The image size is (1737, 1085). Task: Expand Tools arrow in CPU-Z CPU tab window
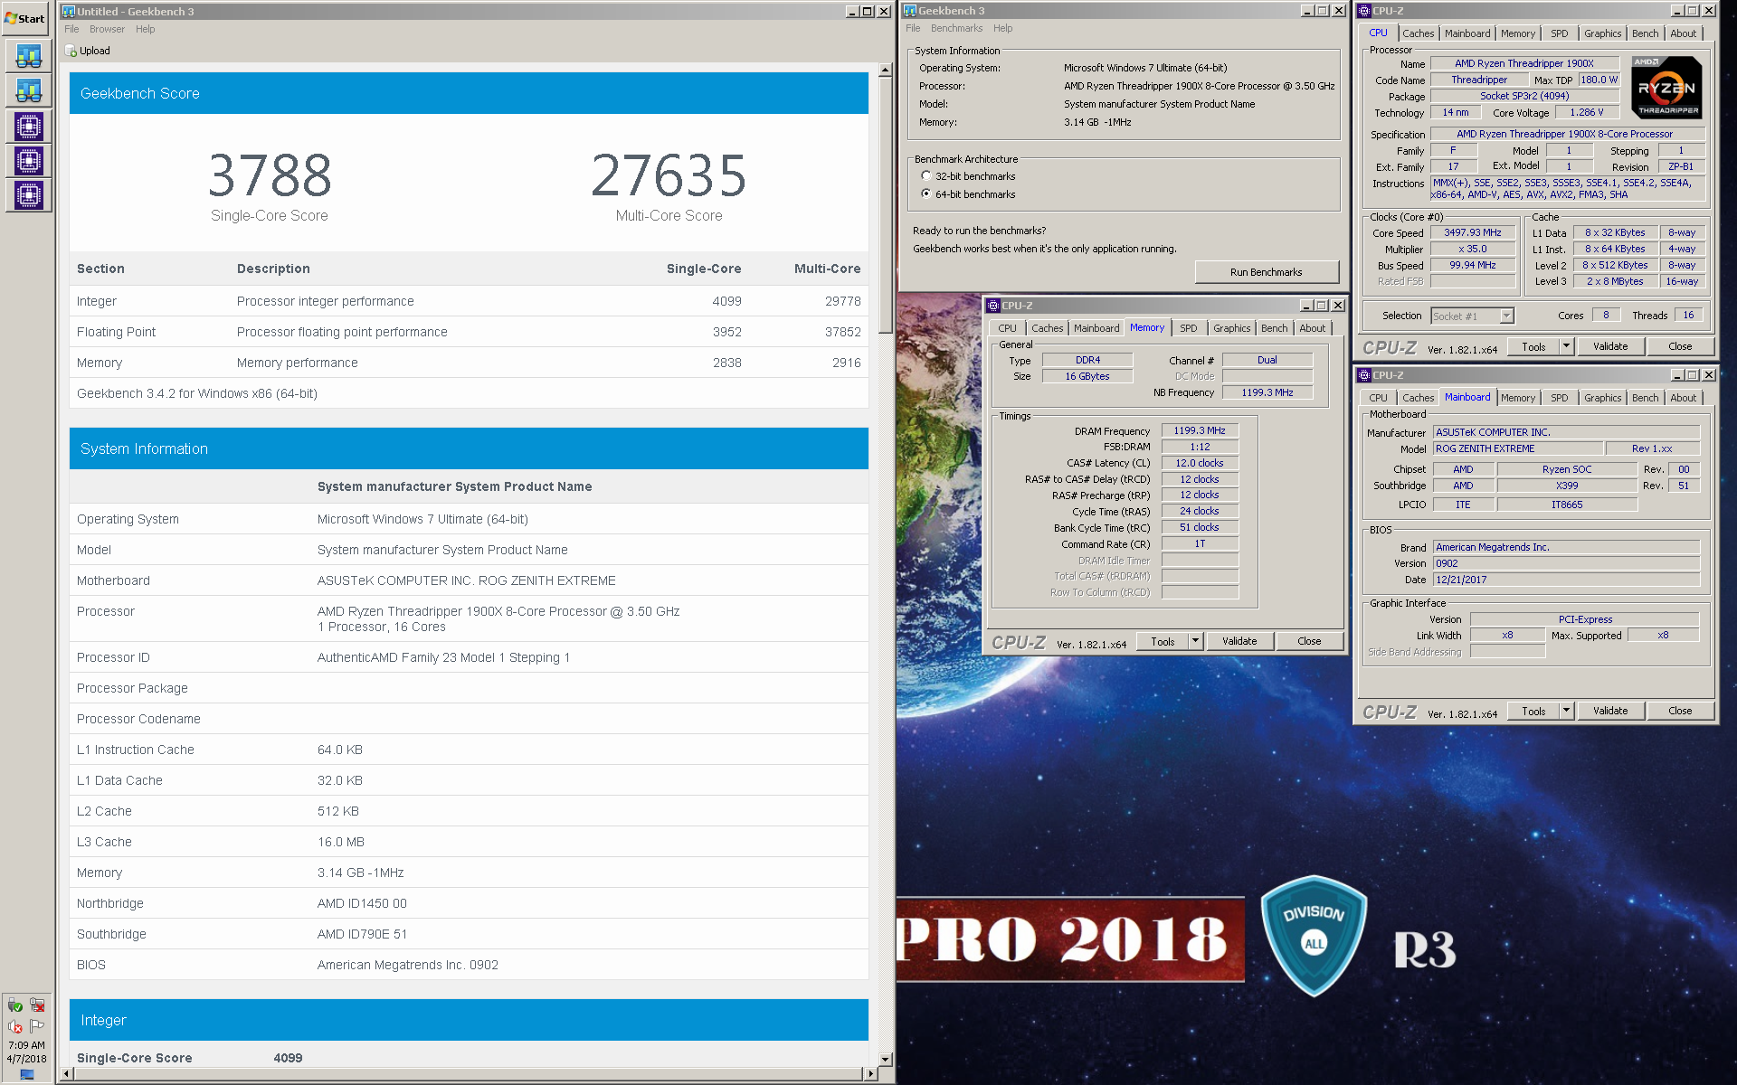coord(1567,346)
